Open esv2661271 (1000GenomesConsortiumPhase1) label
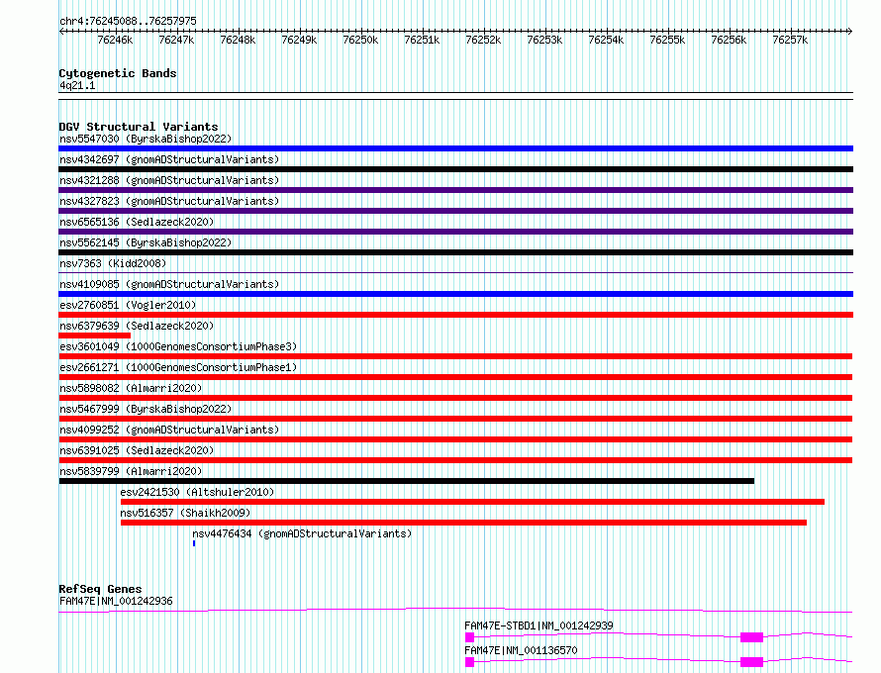The width and height of the screenshot is (881, 673). coord(178,367)
